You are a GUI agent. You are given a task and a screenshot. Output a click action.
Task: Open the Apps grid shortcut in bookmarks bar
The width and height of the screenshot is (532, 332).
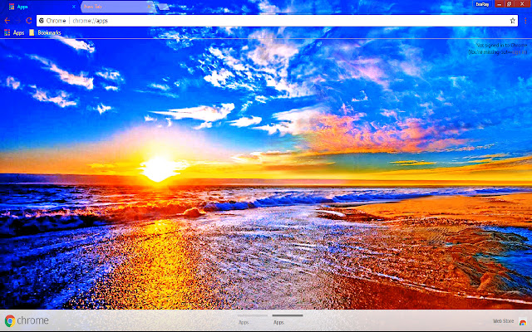coord(14,32)
